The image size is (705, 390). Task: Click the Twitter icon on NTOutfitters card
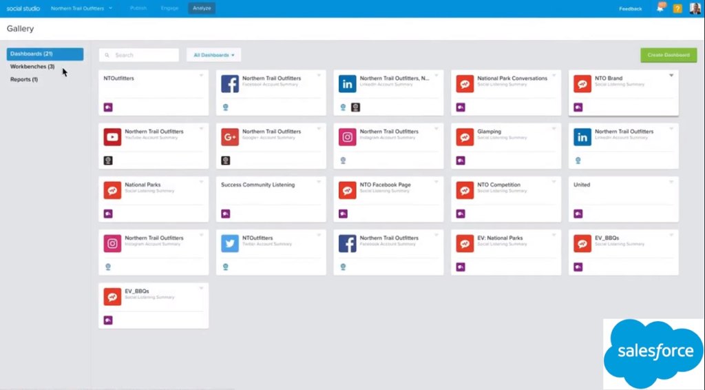(230, 243)
